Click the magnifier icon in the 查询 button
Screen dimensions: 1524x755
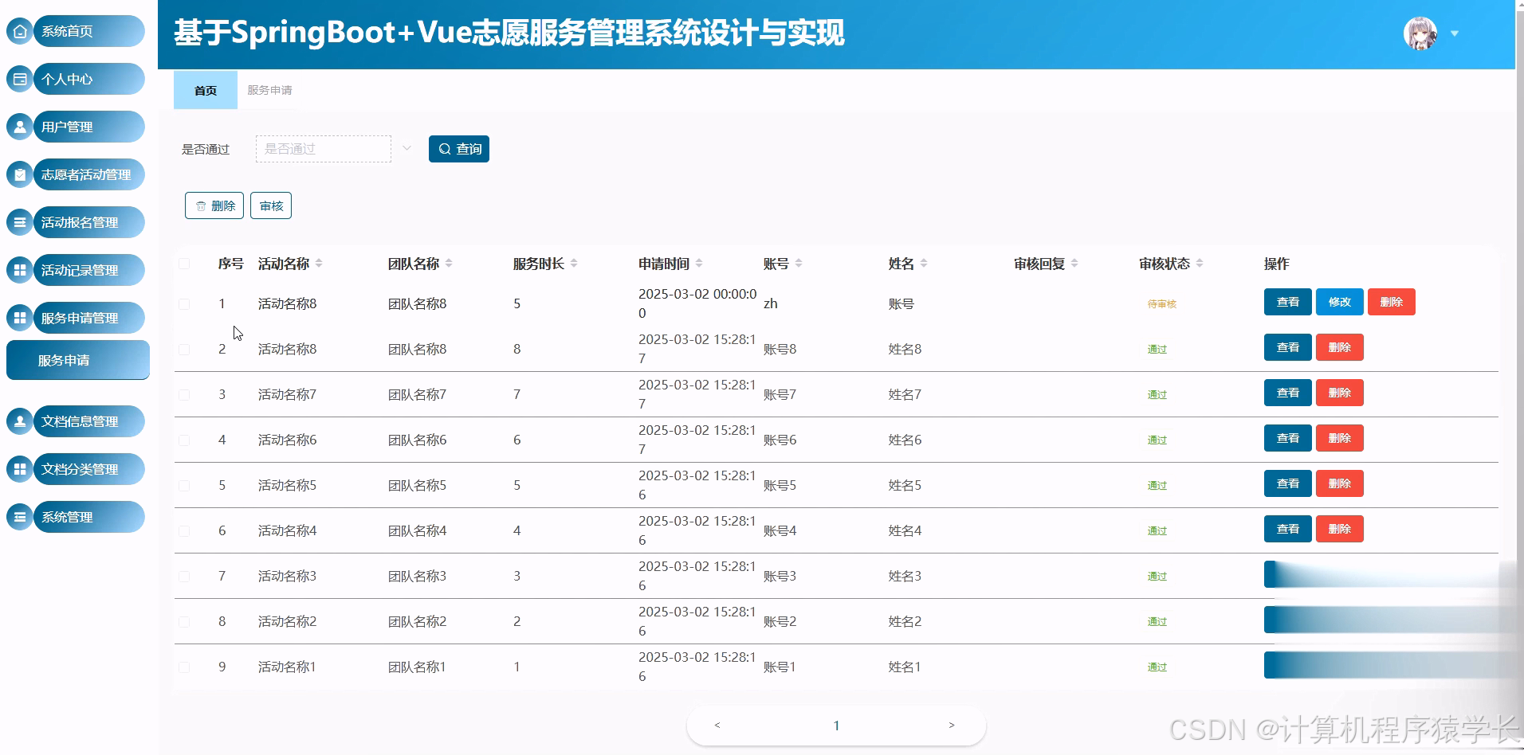click(x=445, y=149)
